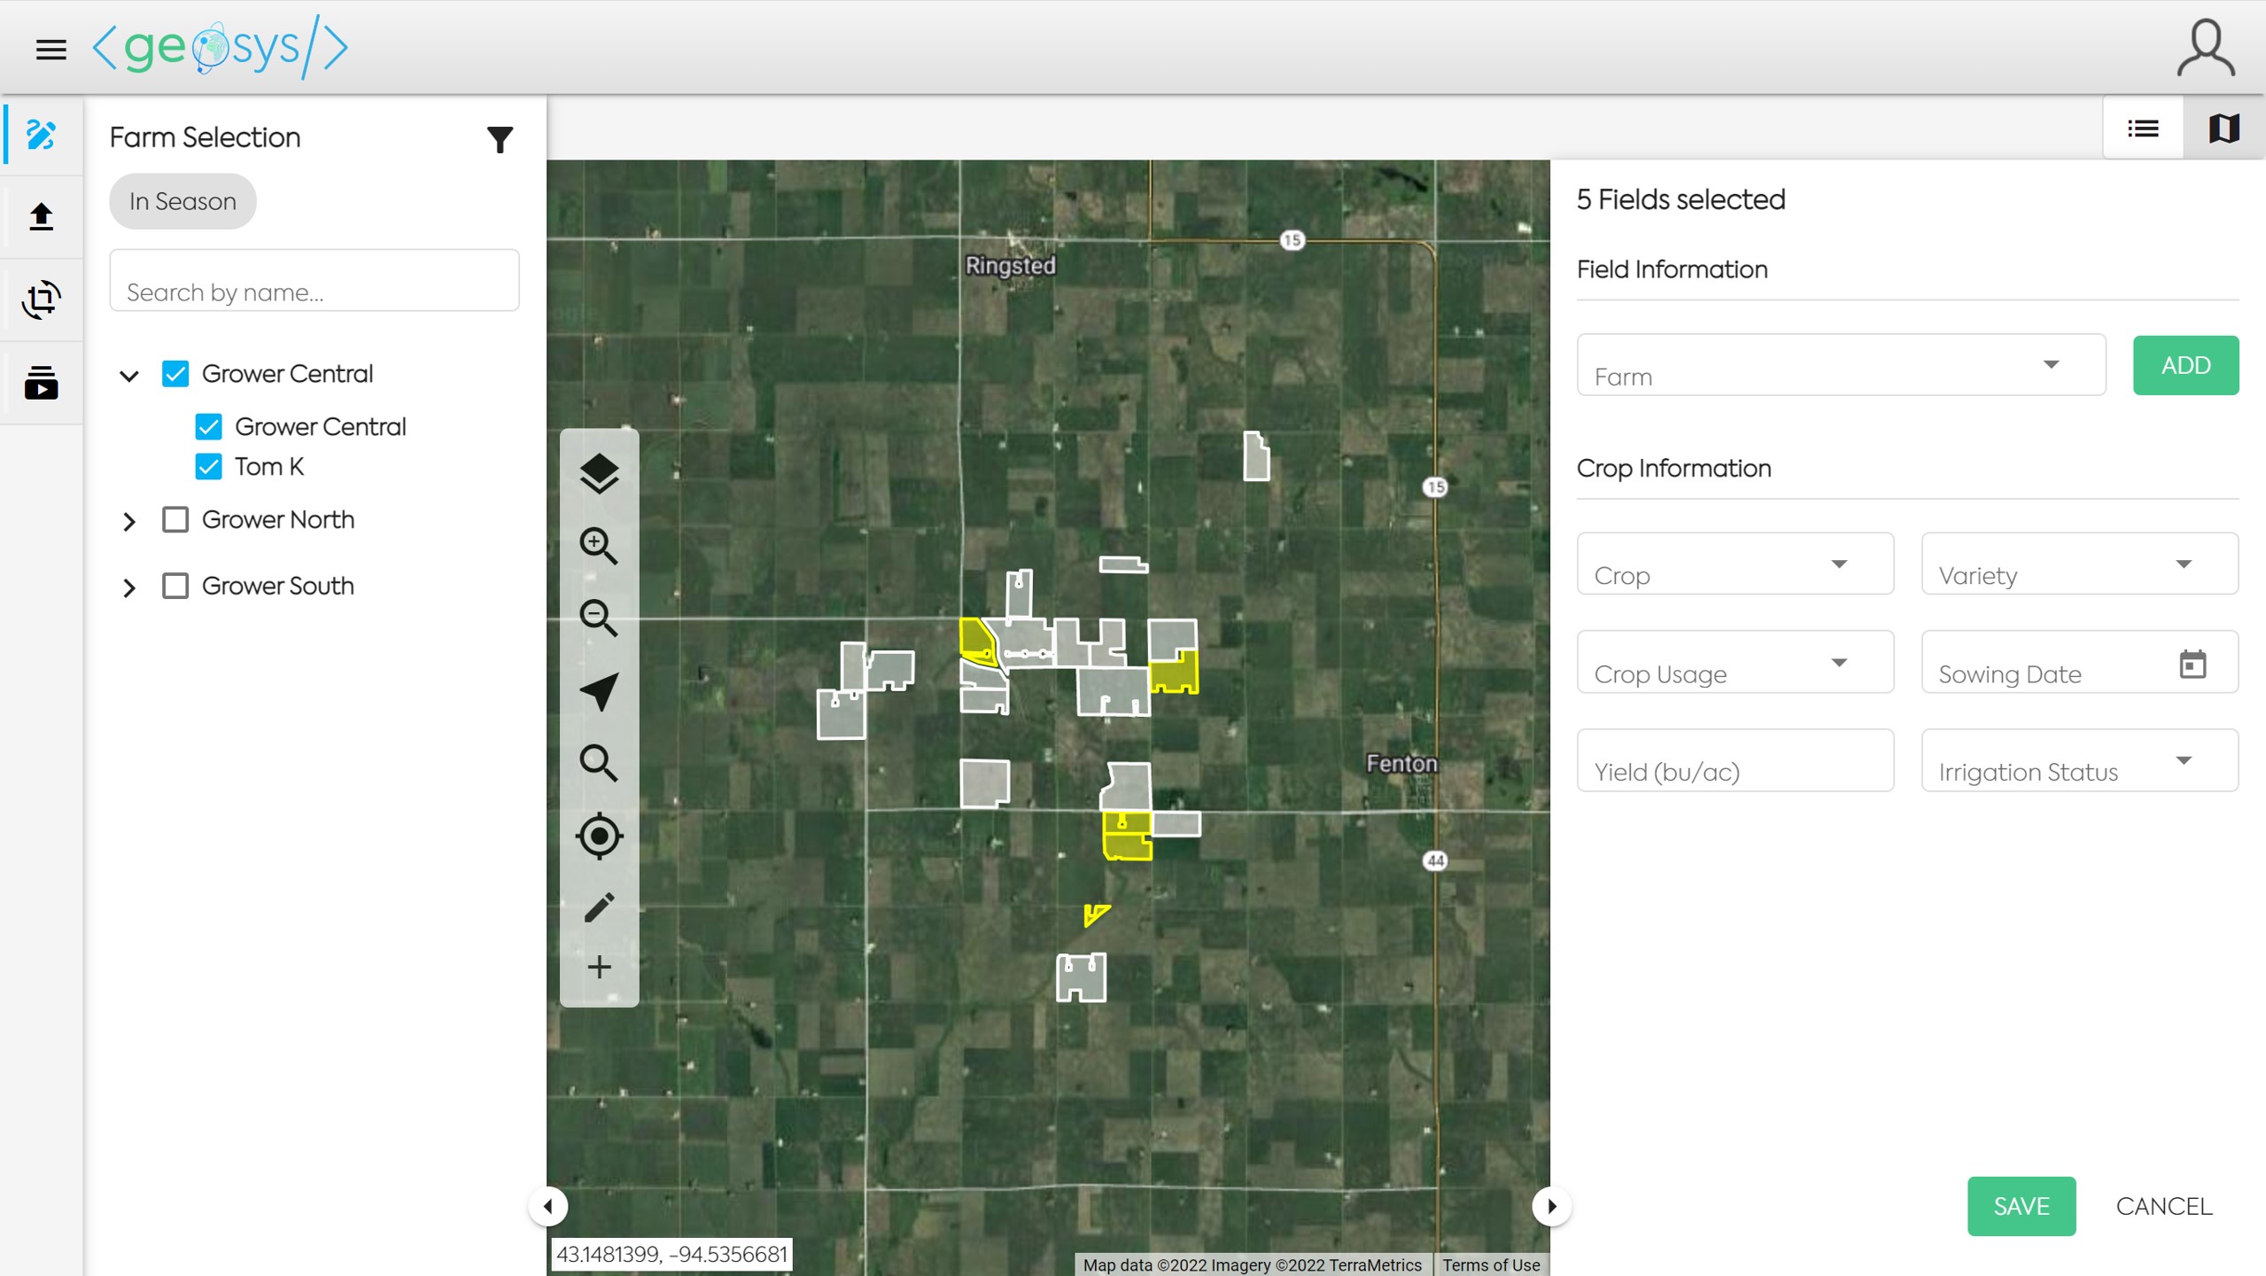Check the Grower North checkbox
Screen dimensions: 2266x1276
pyautogui.click(x=175, y=519)
